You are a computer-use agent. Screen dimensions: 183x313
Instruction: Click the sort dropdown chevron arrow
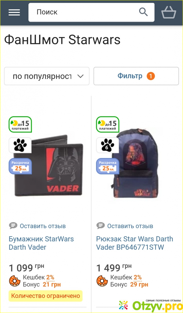point(80,76)
